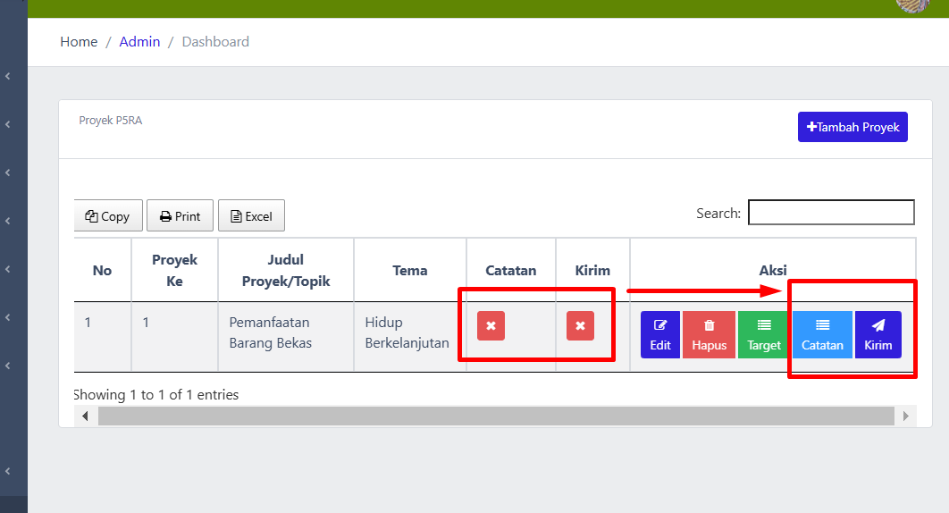949x513 pixels.
Task: Go to Home in the breadcrumb
Action: click(x=79, y=42)
